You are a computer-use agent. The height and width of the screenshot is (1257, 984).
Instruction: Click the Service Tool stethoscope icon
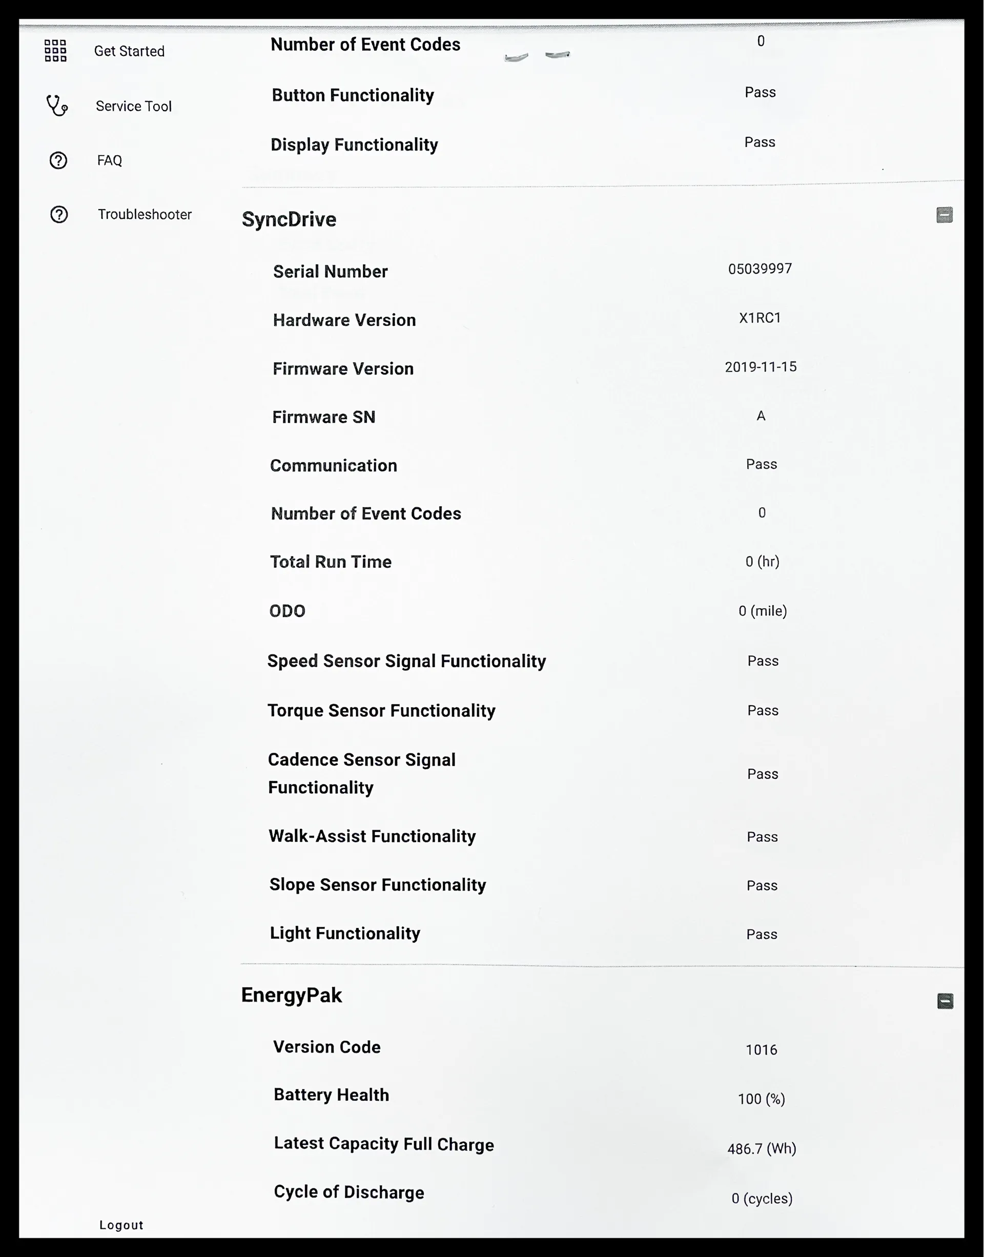pyautogui.click(x=57, y=106)
